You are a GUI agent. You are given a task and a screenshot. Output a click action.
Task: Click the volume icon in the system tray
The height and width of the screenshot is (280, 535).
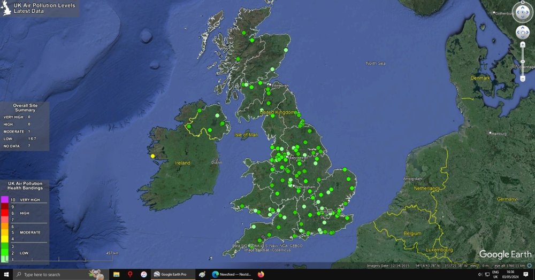click(480, 274)
